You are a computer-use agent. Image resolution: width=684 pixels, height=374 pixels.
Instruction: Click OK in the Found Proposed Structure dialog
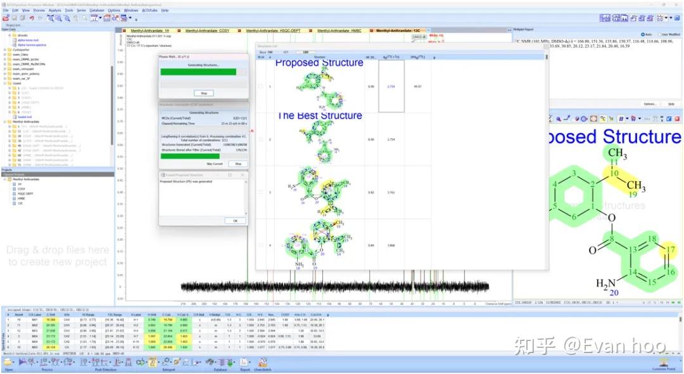pyautogui.click(x=234, y=221)
